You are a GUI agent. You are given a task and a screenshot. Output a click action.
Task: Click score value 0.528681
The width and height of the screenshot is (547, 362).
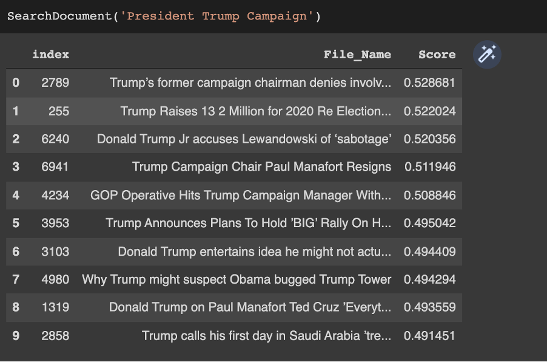[430, 83]
